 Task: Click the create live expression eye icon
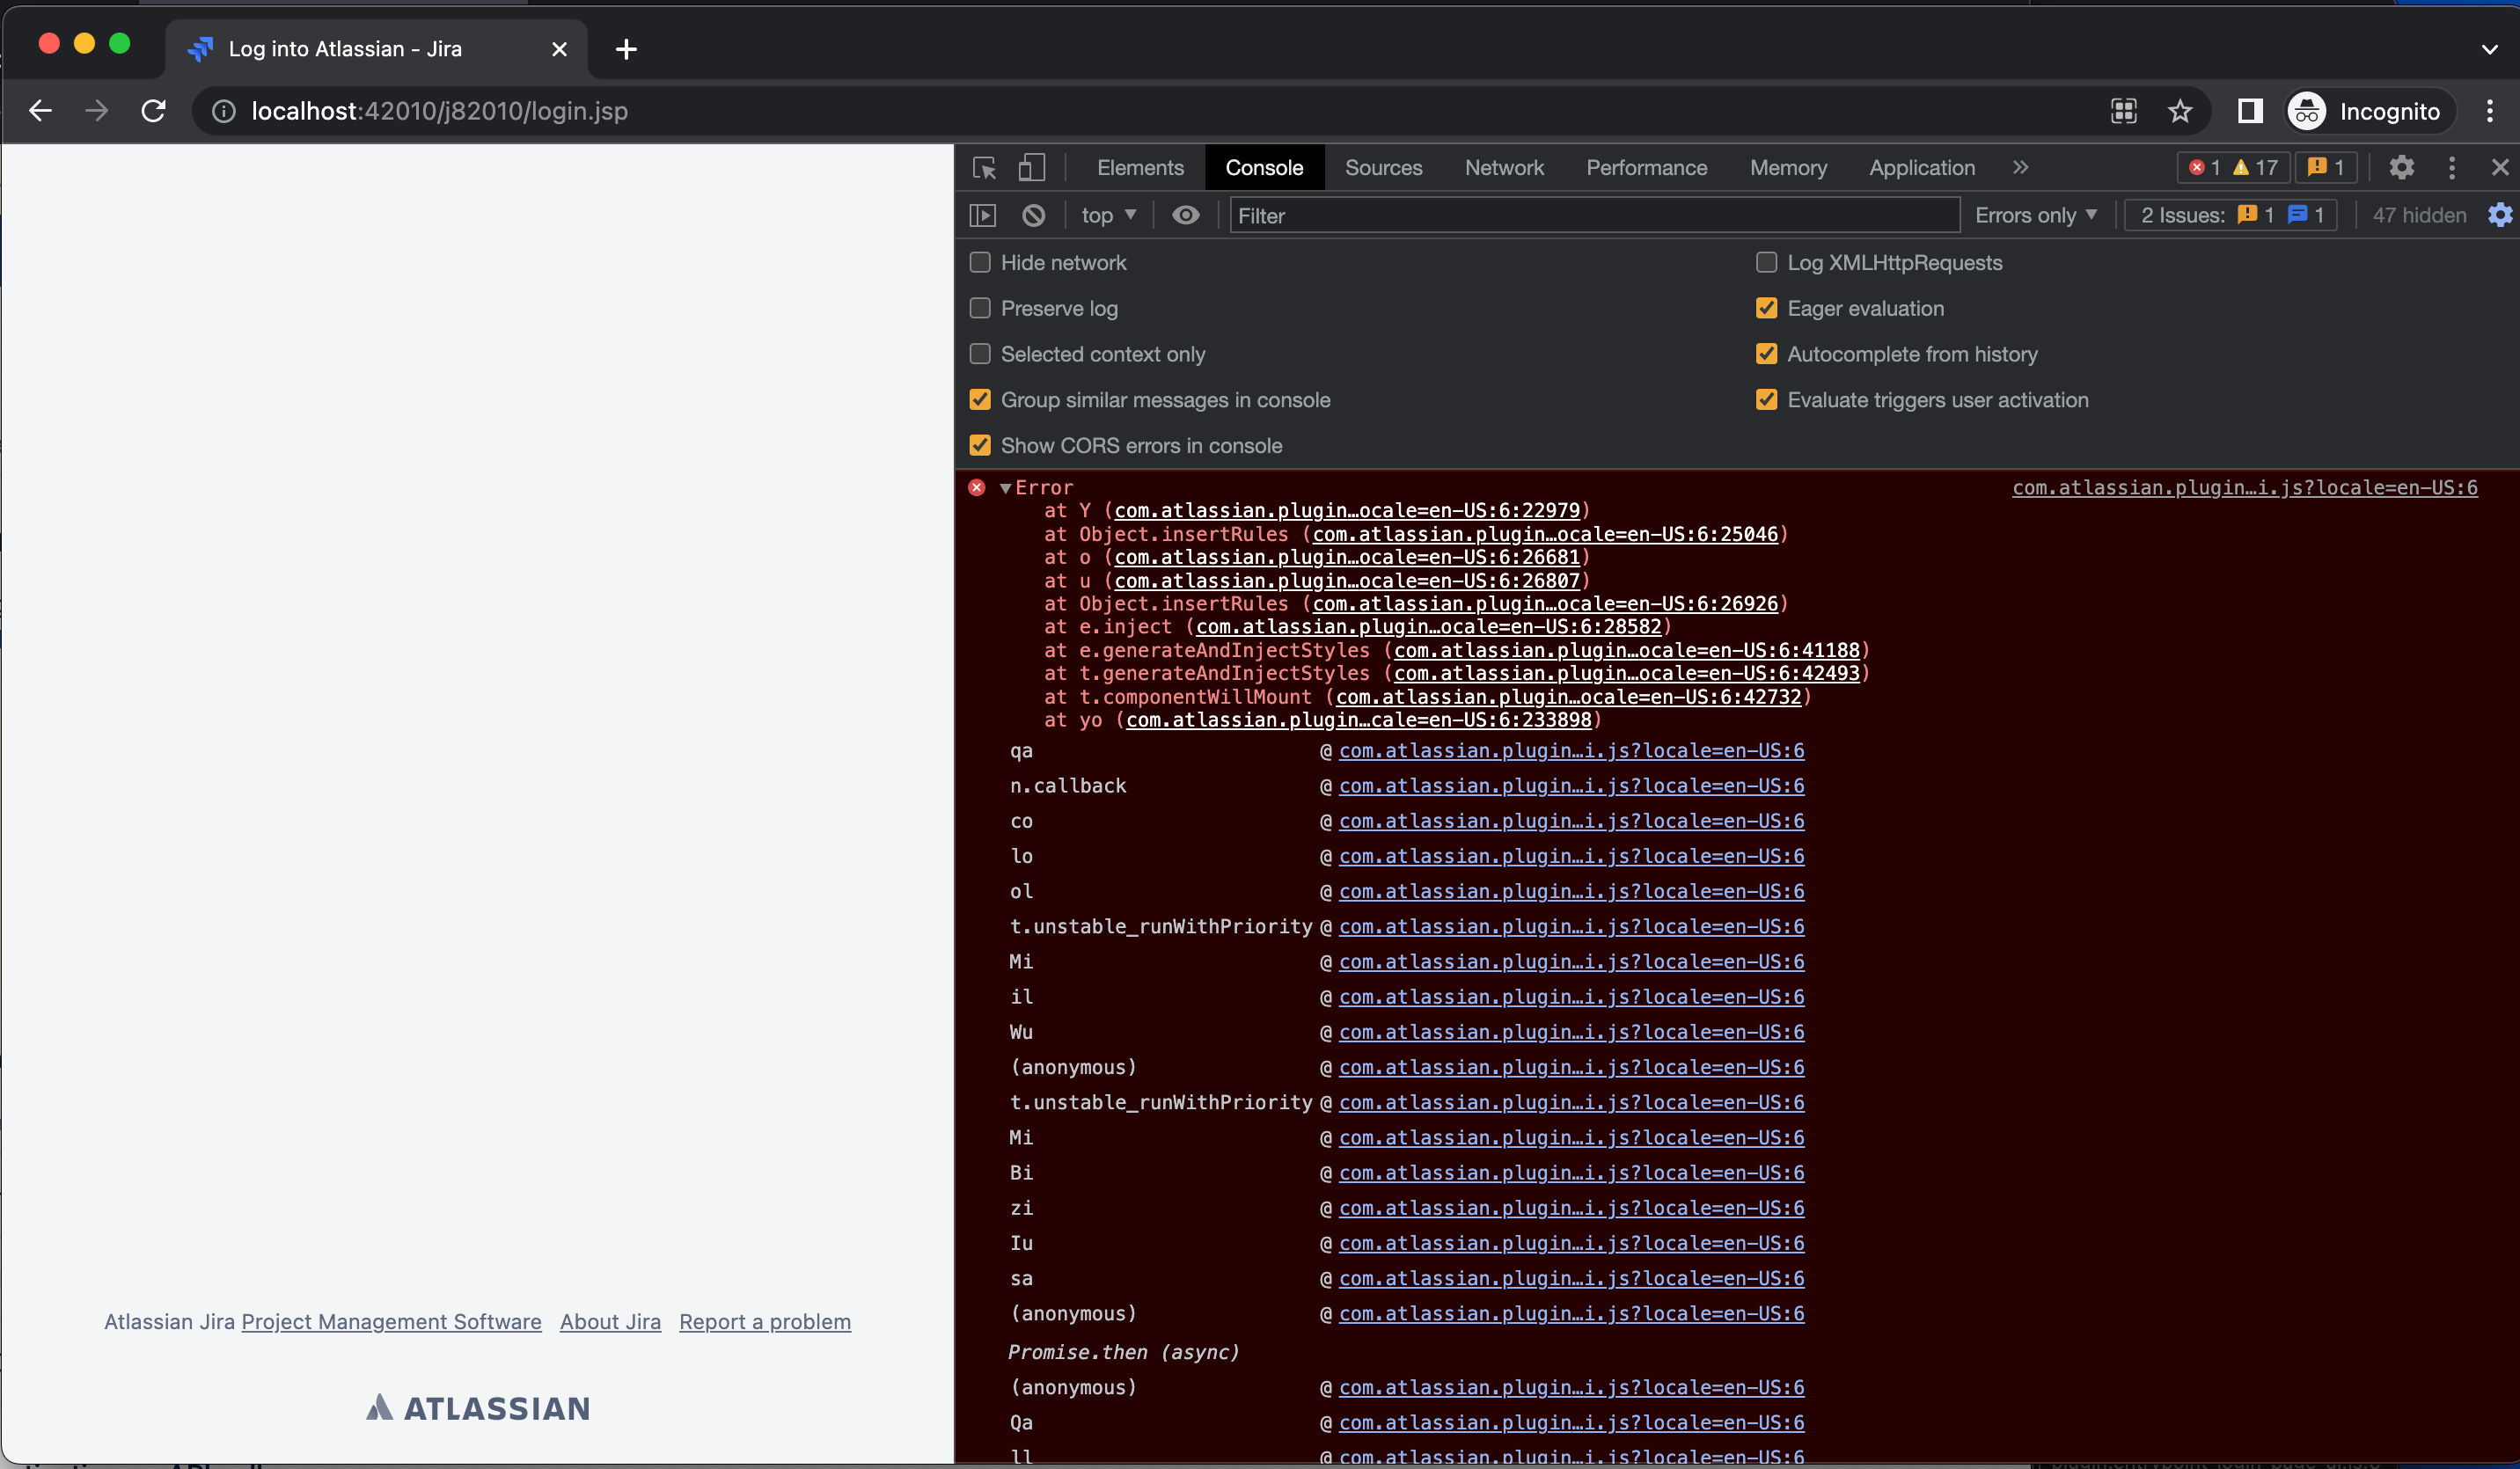[1185, 215]
